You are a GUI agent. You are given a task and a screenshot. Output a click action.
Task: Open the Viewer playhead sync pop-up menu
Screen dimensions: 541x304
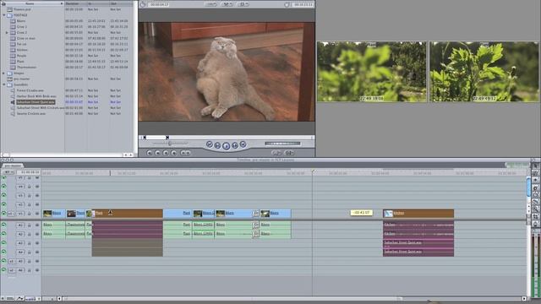(227, 4)
